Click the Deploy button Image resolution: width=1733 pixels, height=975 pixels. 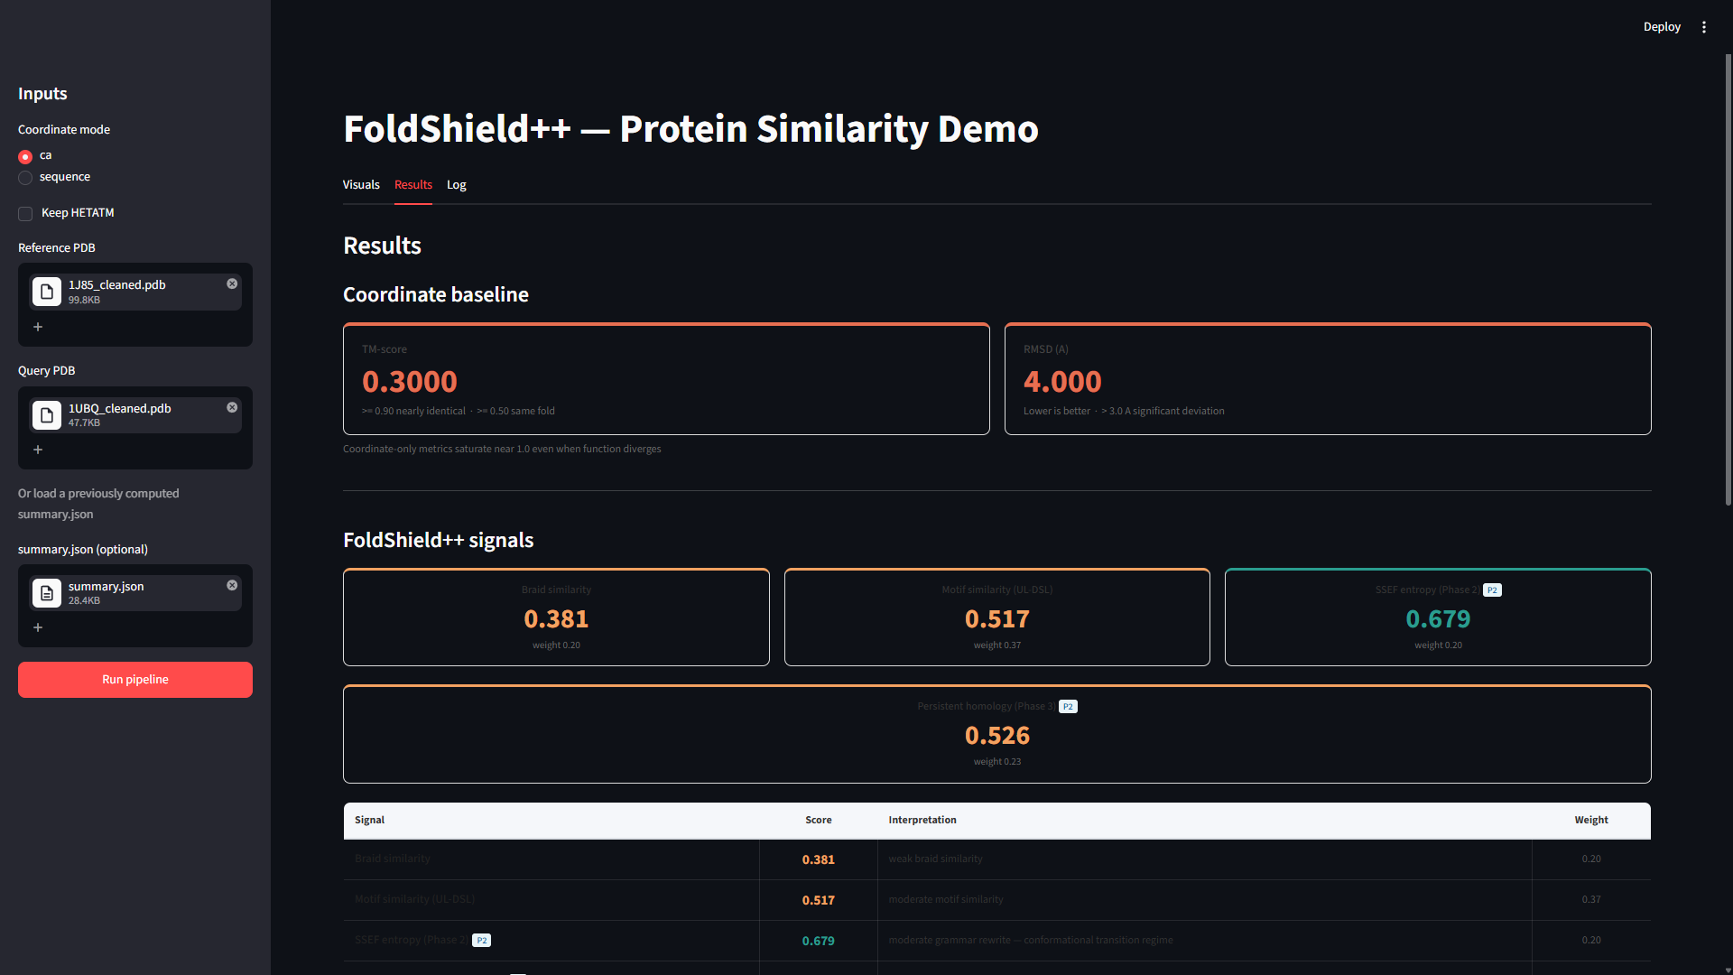pos(1662,27)
